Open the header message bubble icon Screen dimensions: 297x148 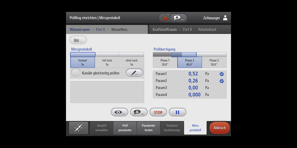179,18
